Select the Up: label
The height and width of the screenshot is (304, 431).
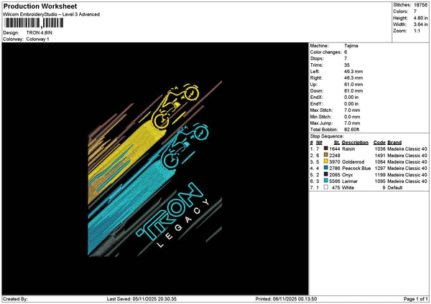click(x=314, y=84)
